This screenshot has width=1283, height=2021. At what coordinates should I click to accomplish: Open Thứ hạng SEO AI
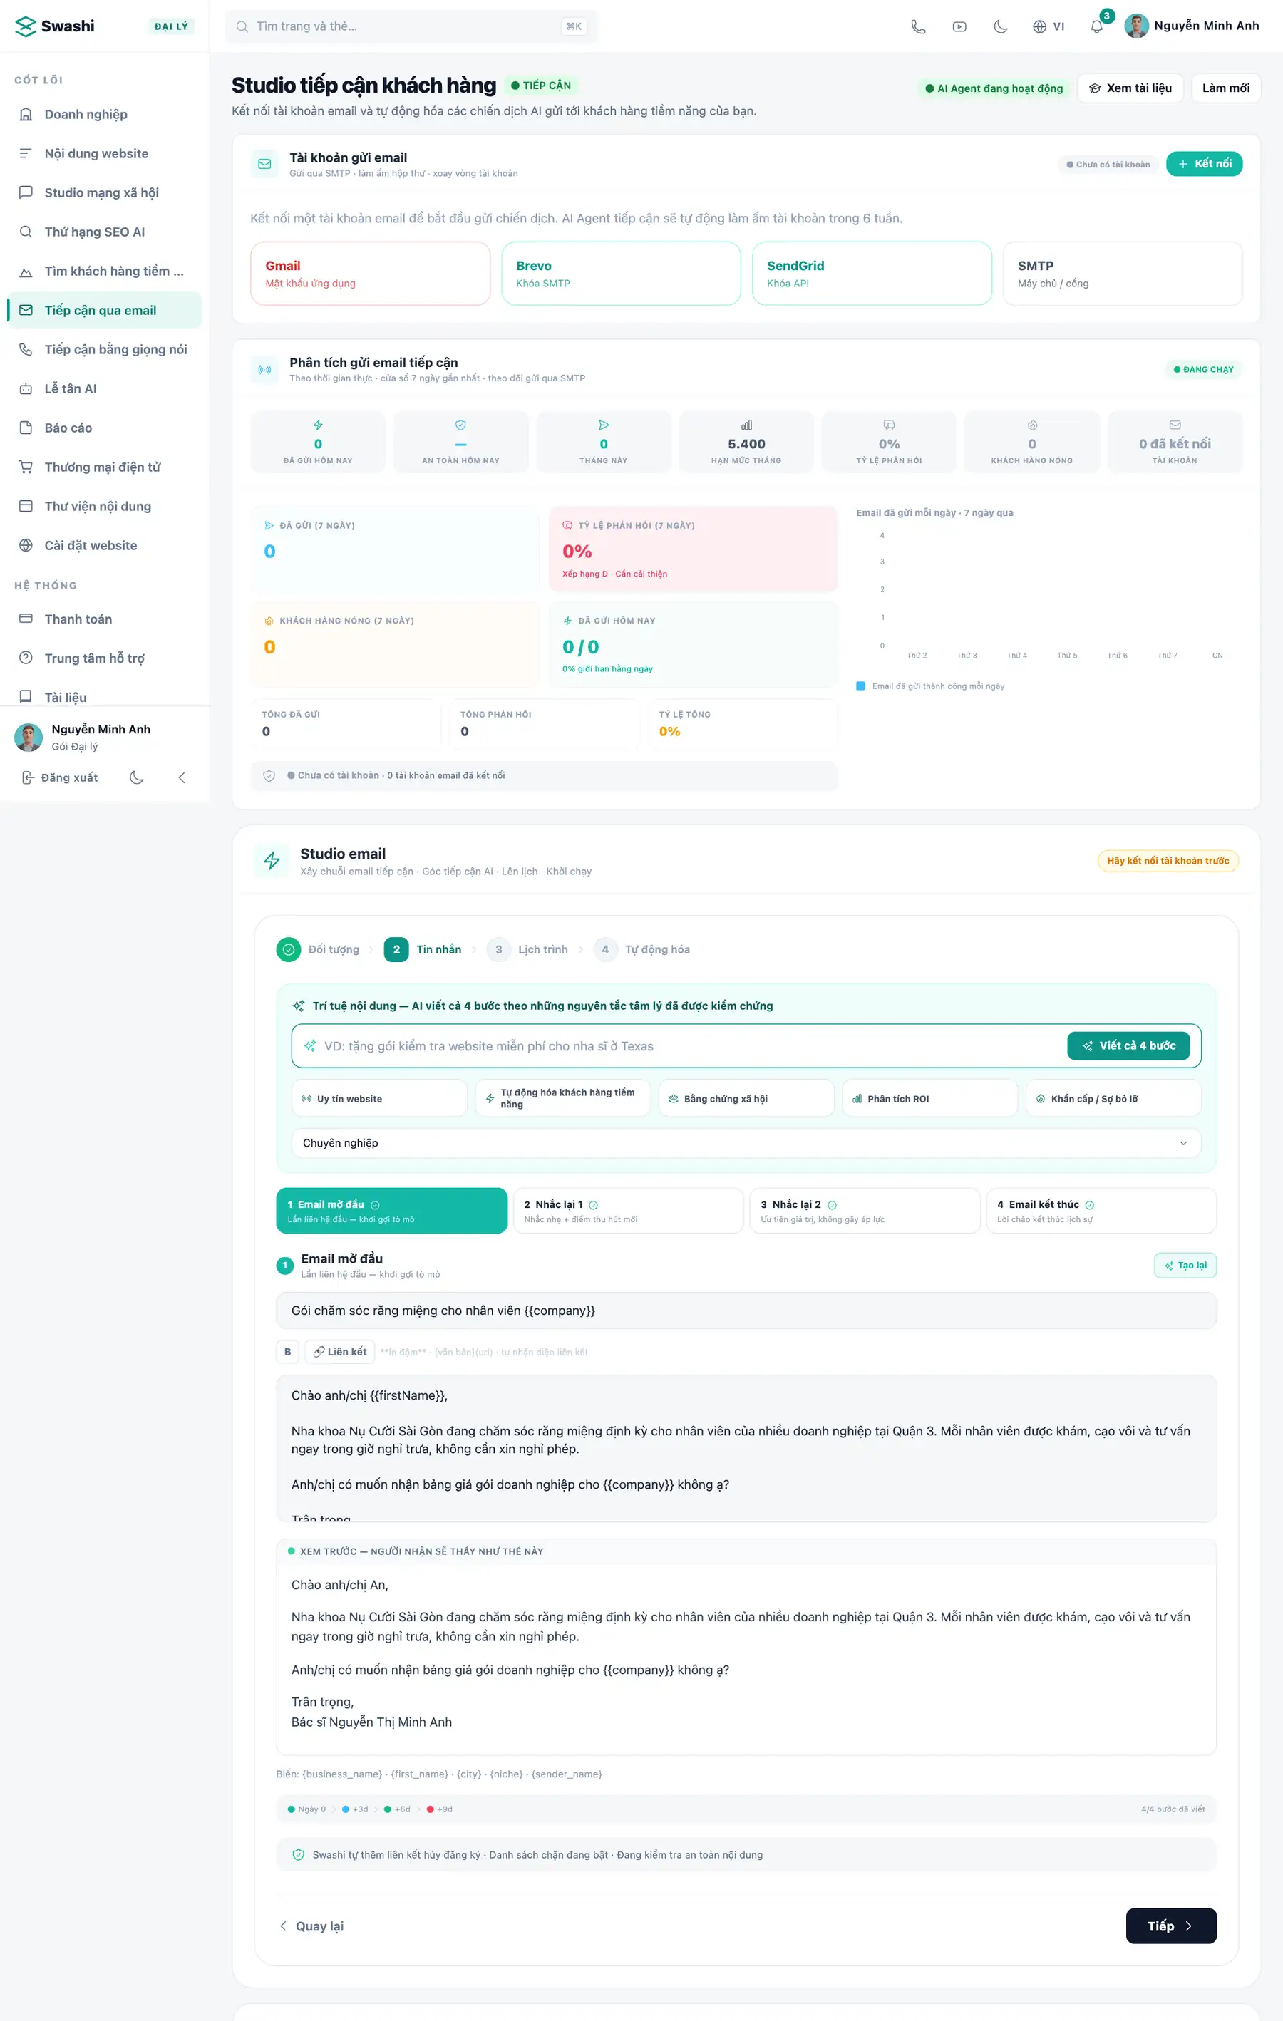point(104,232)
